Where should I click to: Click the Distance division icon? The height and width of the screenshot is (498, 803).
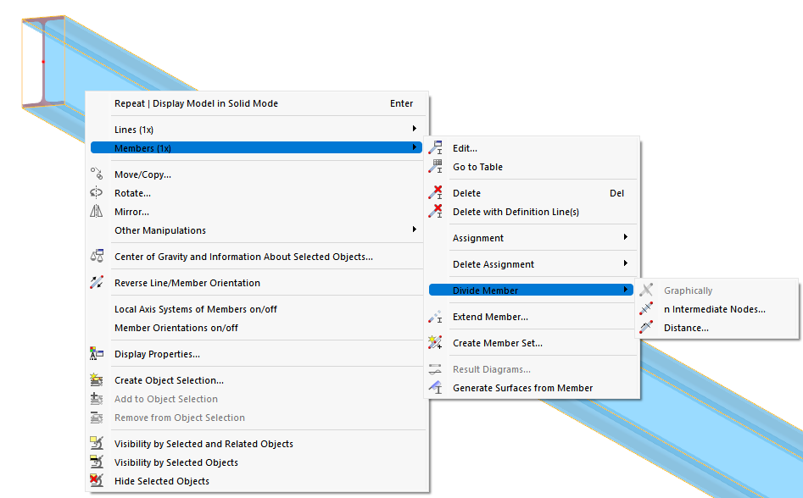(x=646, y=327)
